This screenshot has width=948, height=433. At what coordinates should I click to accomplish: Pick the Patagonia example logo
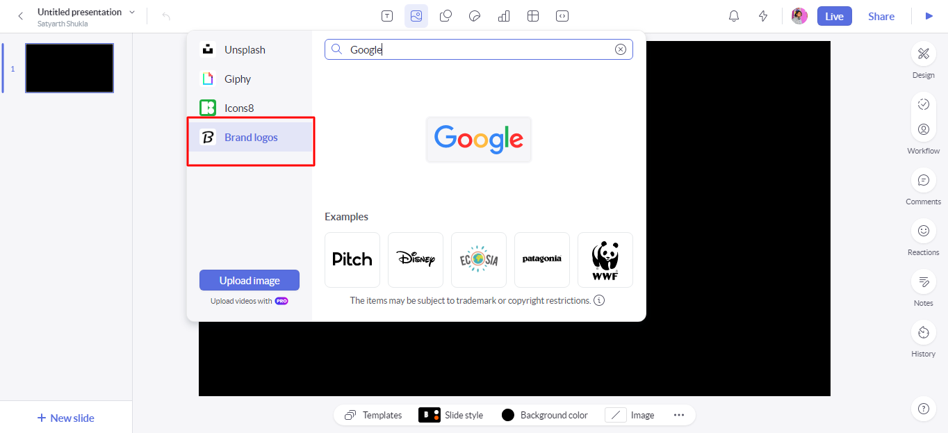(542, 259)
